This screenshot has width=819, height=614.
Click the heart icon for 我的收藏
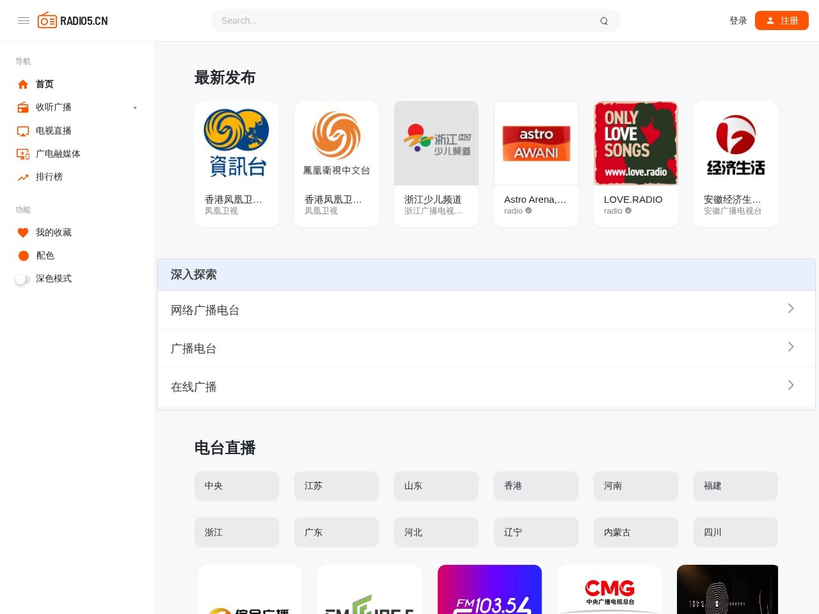[23, 233]
